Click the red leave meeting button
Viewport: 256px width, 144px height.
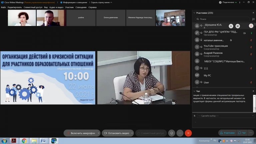(188, 133)
